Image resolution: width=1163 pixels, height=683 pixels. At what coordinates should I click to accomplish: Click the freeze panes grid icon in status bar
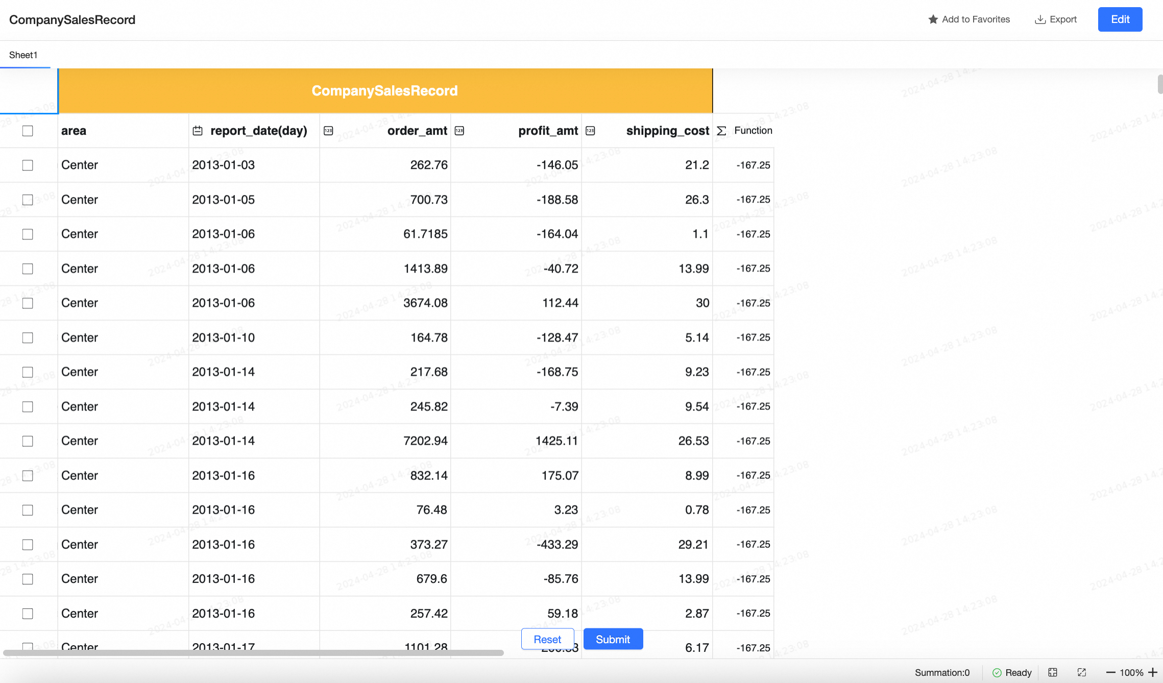point(1053,672)
